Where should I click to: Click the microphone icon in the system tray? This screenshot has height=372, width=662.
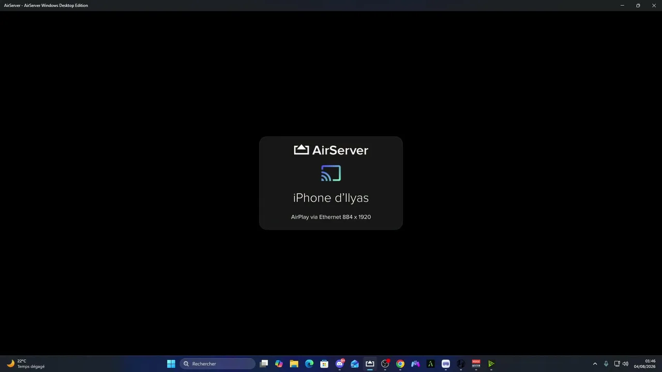tap(606, 364)
